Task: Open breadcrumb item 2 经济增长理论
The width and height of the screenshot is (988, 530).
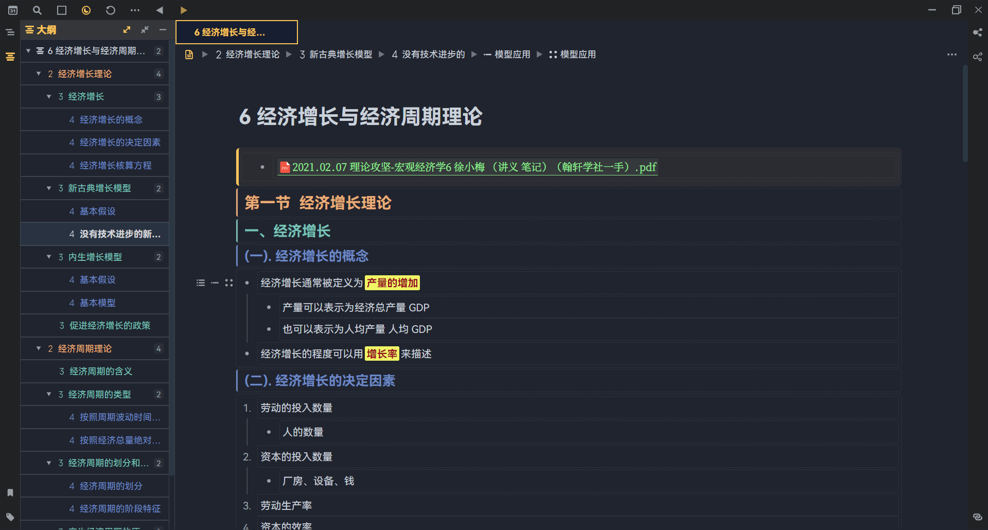Action: [x=248, y=55]
